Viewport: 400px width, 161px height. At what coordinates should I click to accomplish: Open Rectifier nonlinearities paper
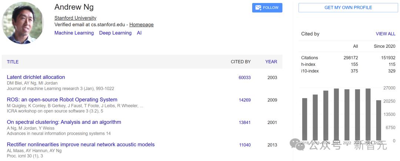coord(81,145)
